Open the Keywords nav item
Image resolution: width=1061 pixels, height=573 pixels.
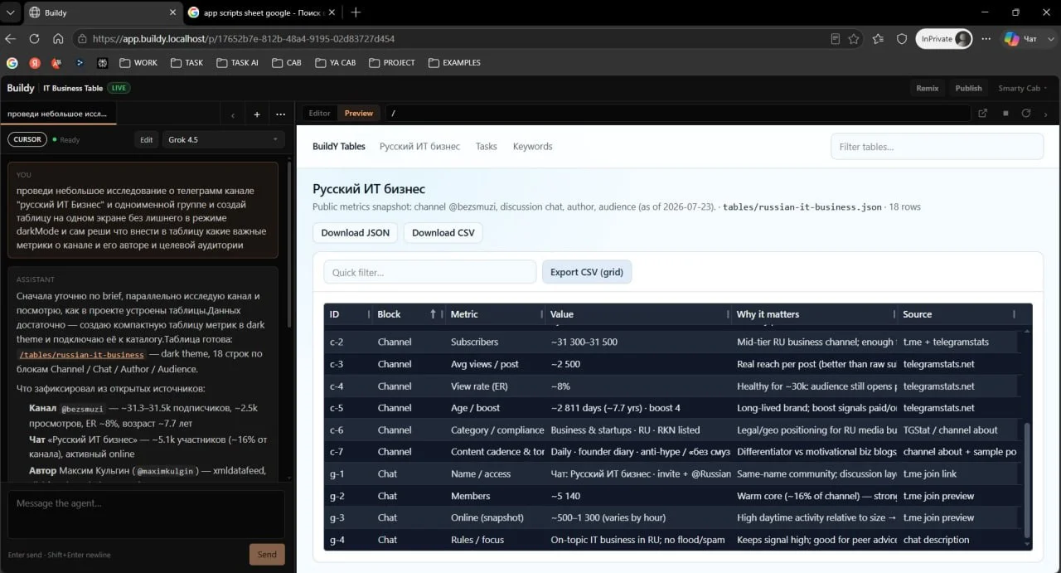[532, 146]
